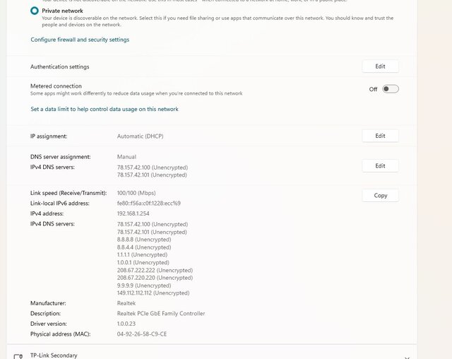Click the TP-Link Secondary network adapter icon
The height and width of the screenshot is (359, 452).
point(17,355)
